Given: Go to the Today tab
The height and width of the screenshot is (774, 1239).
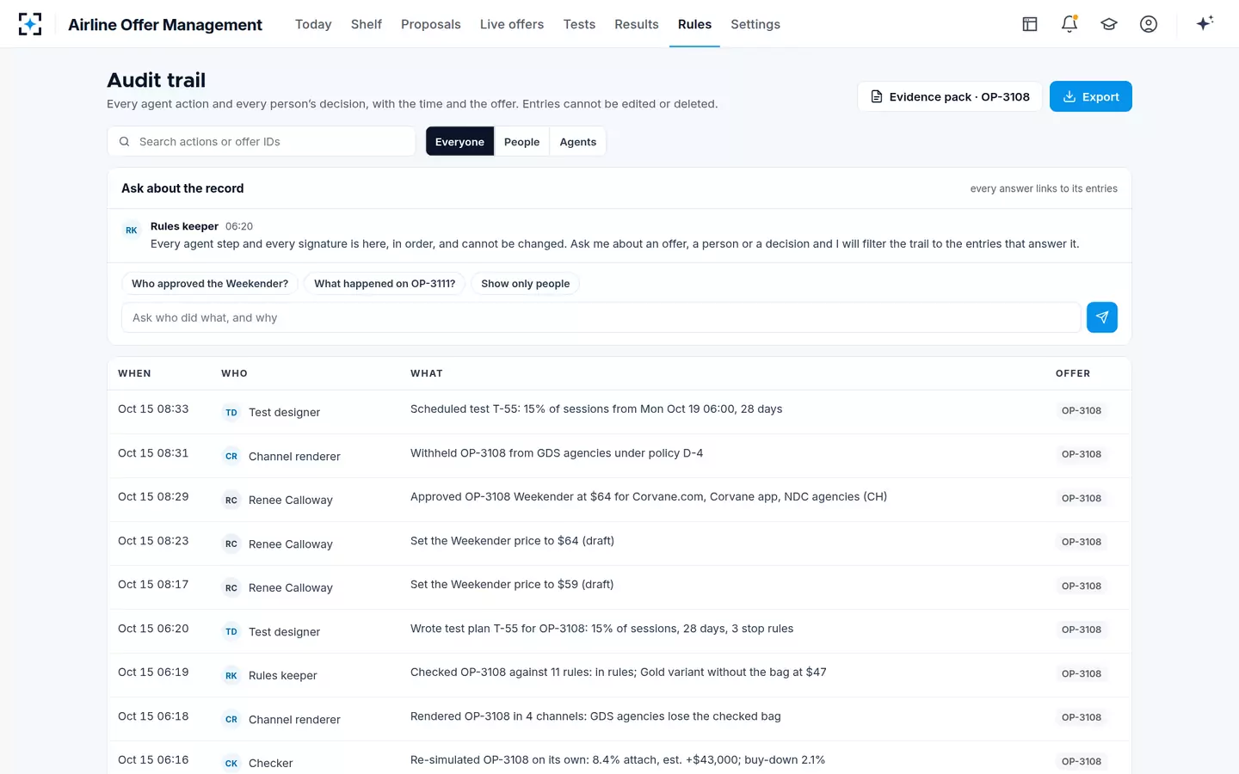Looking at the screenshot, I should click(313, 24).
